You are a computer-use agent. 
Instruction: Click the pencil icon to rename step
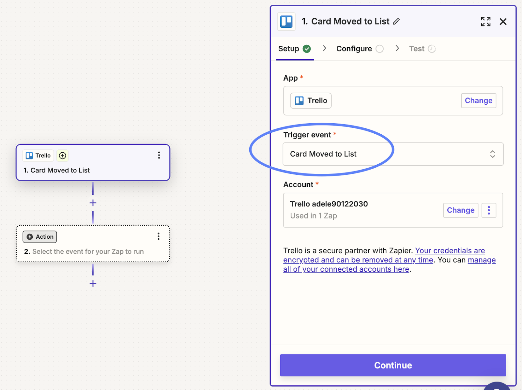396,22
